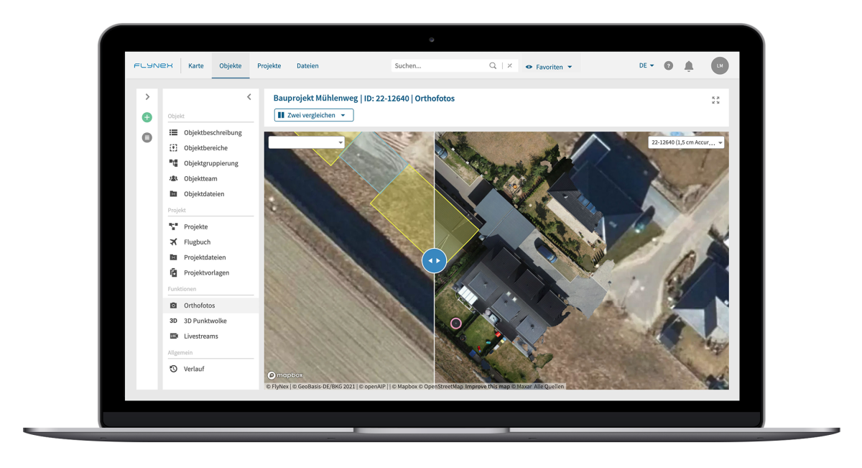Image resolution: width=862 pixels, height=468 pixels.
Task: Open the Favoriten dropdown
Action: tap(550, 67)
